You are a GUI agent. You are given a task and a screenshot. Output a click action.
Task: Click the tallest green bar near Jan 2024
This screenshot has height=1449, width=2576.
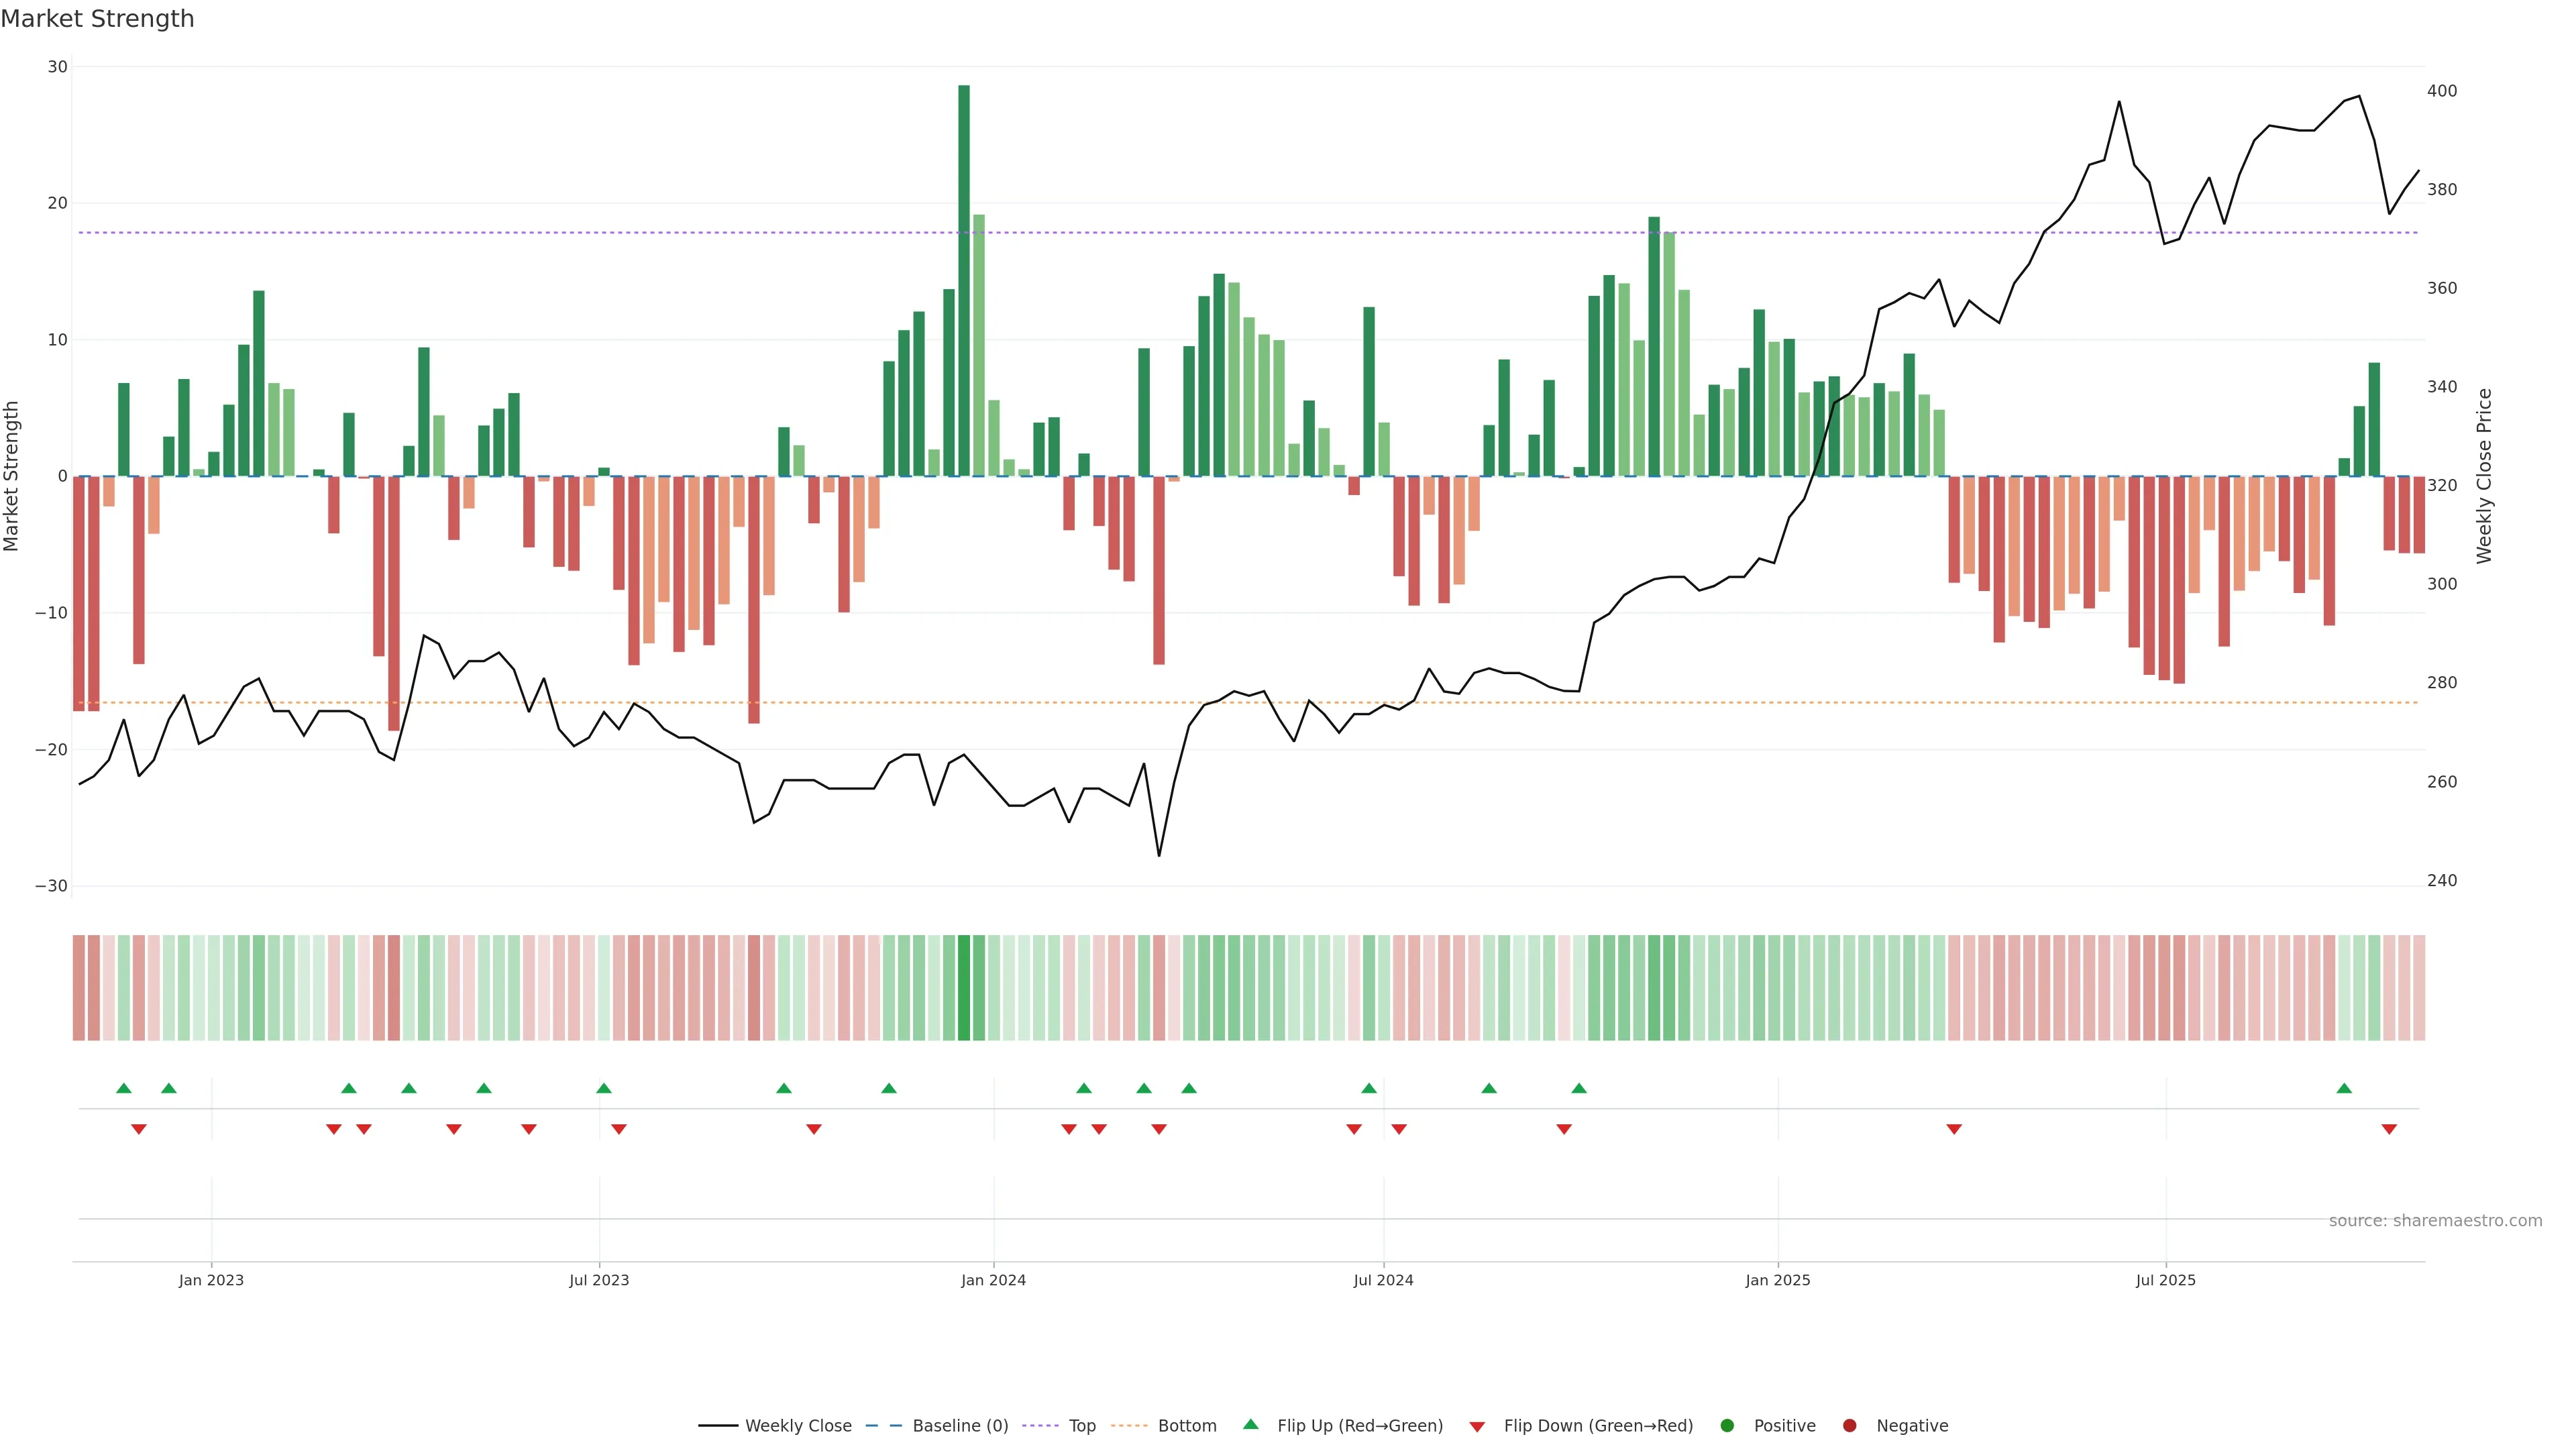[964, 280]
